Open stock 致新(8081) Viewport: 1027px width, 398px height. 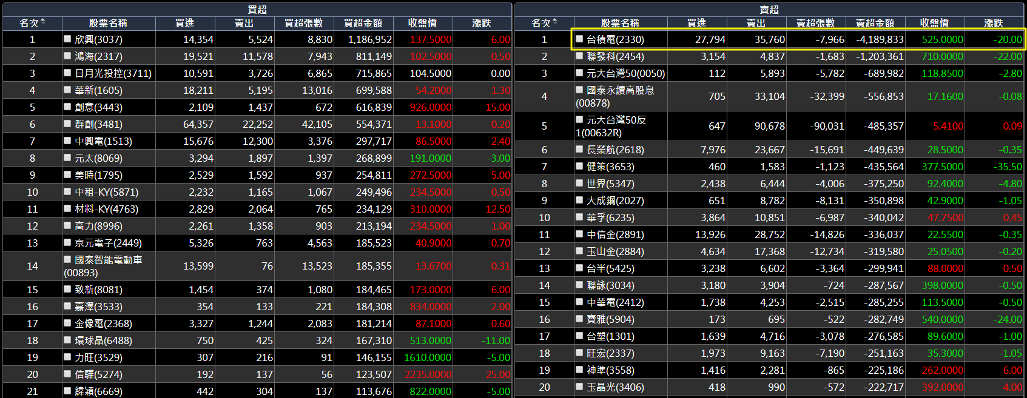click(x=98, y=290)
